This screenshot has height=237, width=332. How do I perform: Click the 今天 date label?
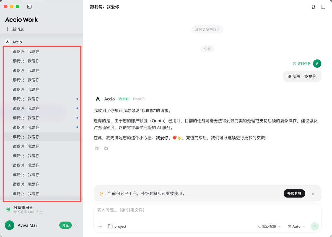[207, 49]
